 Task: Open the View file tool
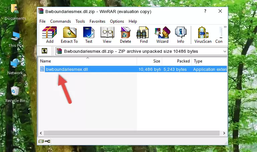tap(107, 35)
